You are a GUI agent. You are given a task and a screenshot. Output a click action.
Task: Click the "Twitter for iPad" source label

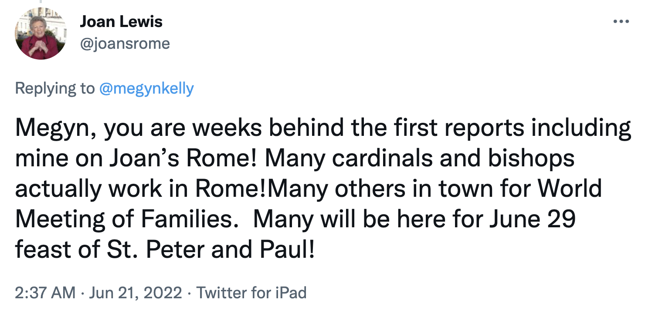click(x=251, y=293)
